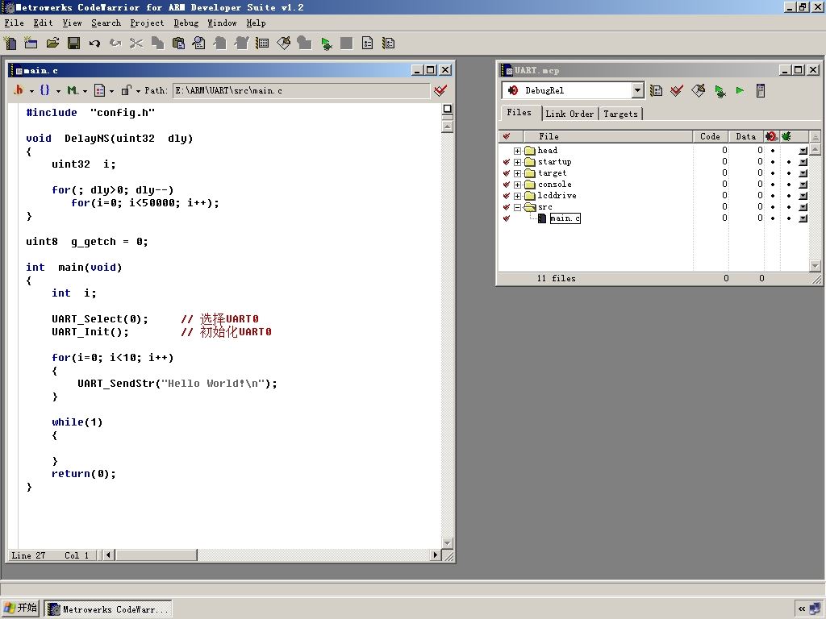Image resolution: width=826 pixels, height=619 pixels.
Task: Start debugging from the main toolbar bug icon
Action: click(326, 44)
